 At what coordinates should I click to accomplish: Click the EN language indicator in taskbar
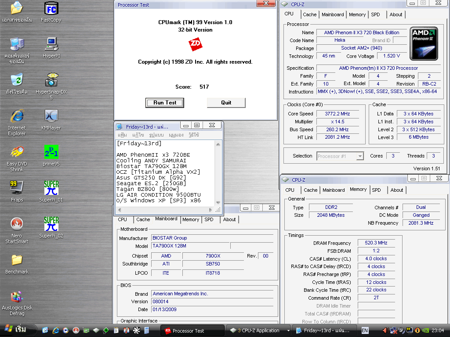(x=365, y=330)
